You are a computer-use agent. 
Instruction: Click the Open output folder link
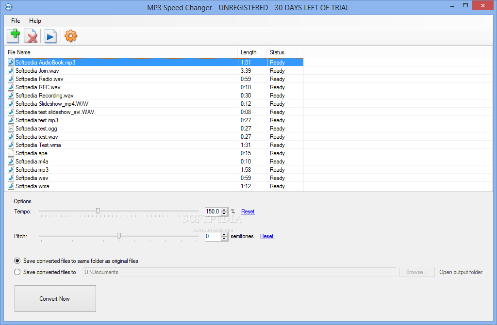tap(460, 272)
